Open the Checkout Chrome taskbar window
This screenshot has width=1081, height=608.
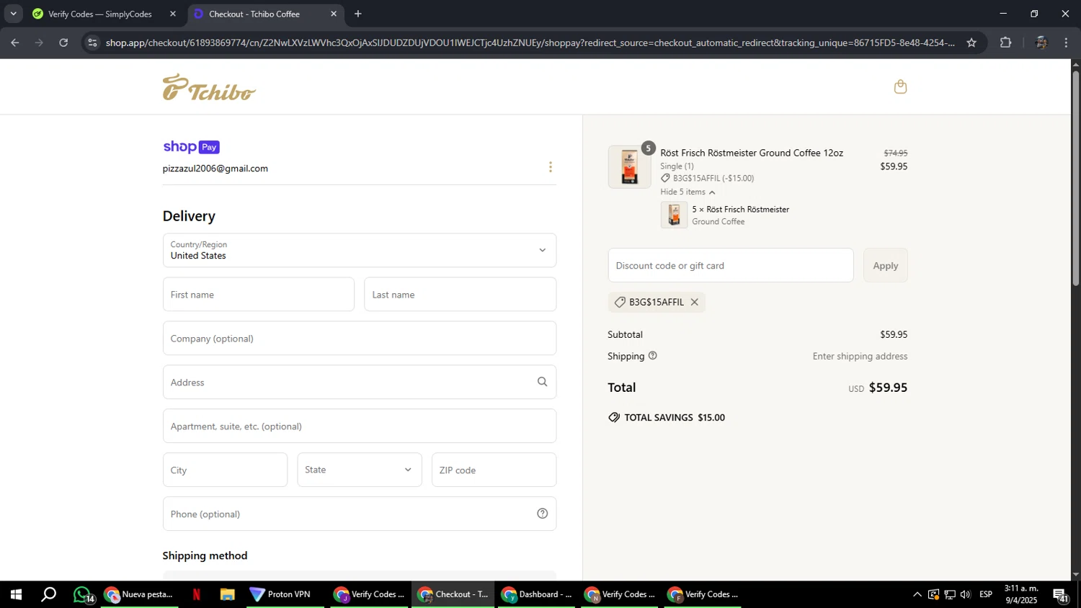(x=454, y=594)
